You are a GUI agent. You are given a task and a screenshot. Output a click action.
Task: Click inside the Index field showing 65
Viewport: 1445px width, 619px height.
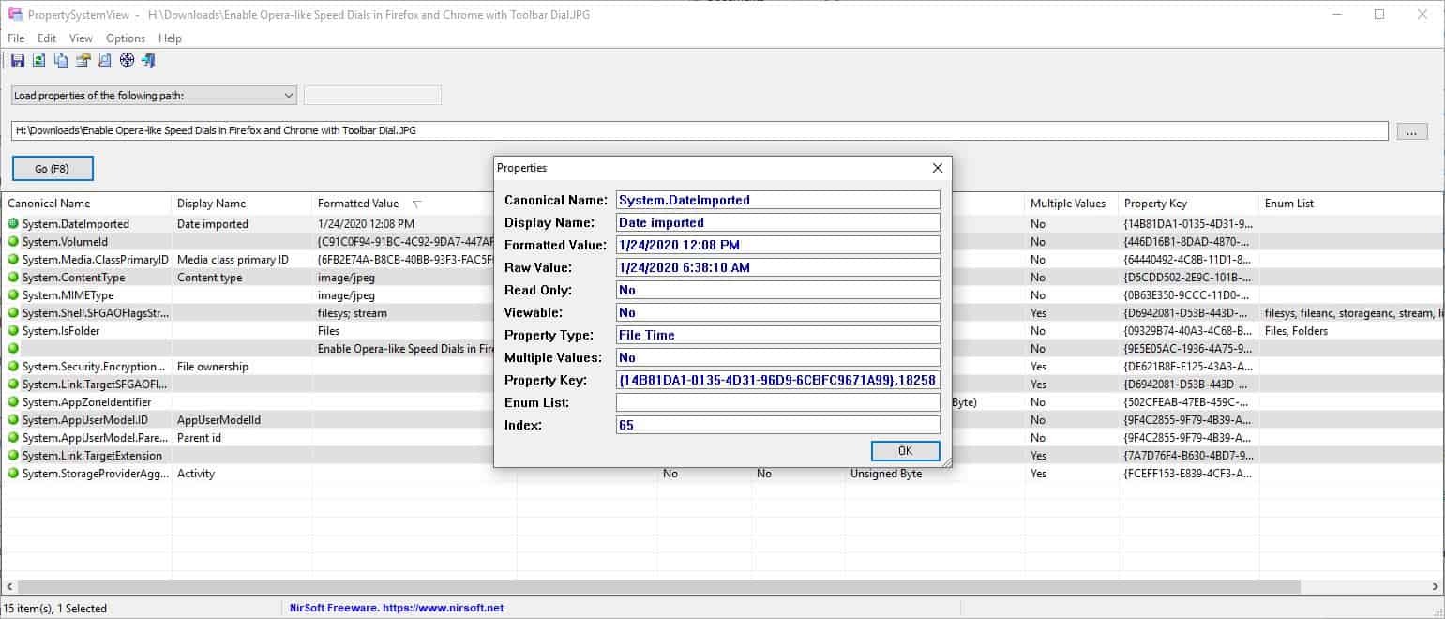[776, 424]
